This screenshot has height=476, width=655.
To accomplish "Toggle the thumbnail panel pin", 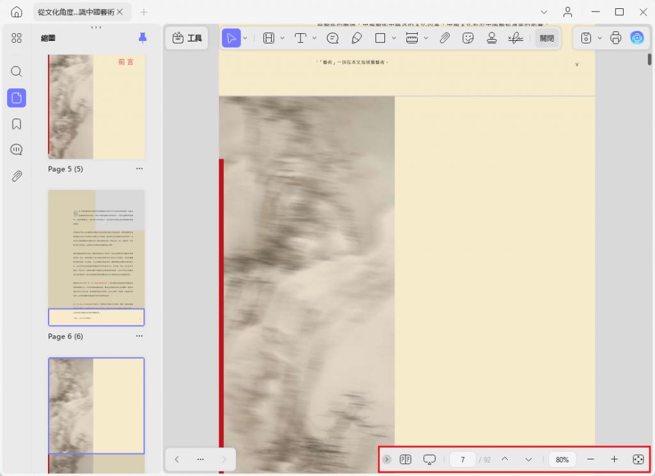I will [x=143, y=38].
